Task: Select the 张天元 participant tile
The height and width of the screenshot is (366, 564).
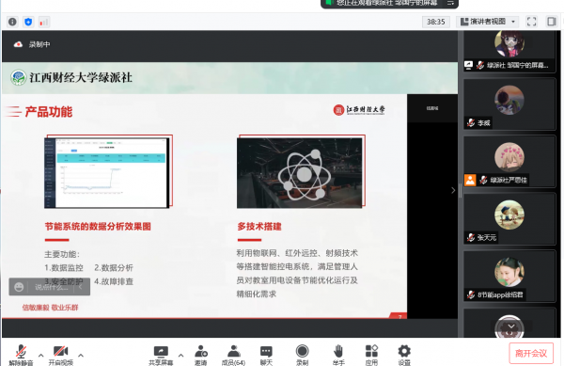Action: tap(509, 219)
